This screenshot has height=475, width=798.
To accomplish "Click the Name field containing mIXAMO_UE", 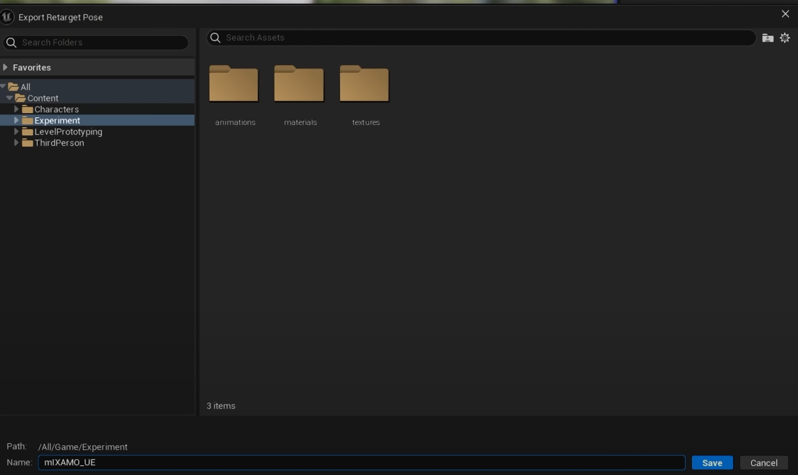I will (x=362, y=462).
